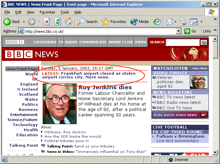Select the RADIO tab in BBCi bar
Viewport: 220px width, 164px height.
point(71,42)
